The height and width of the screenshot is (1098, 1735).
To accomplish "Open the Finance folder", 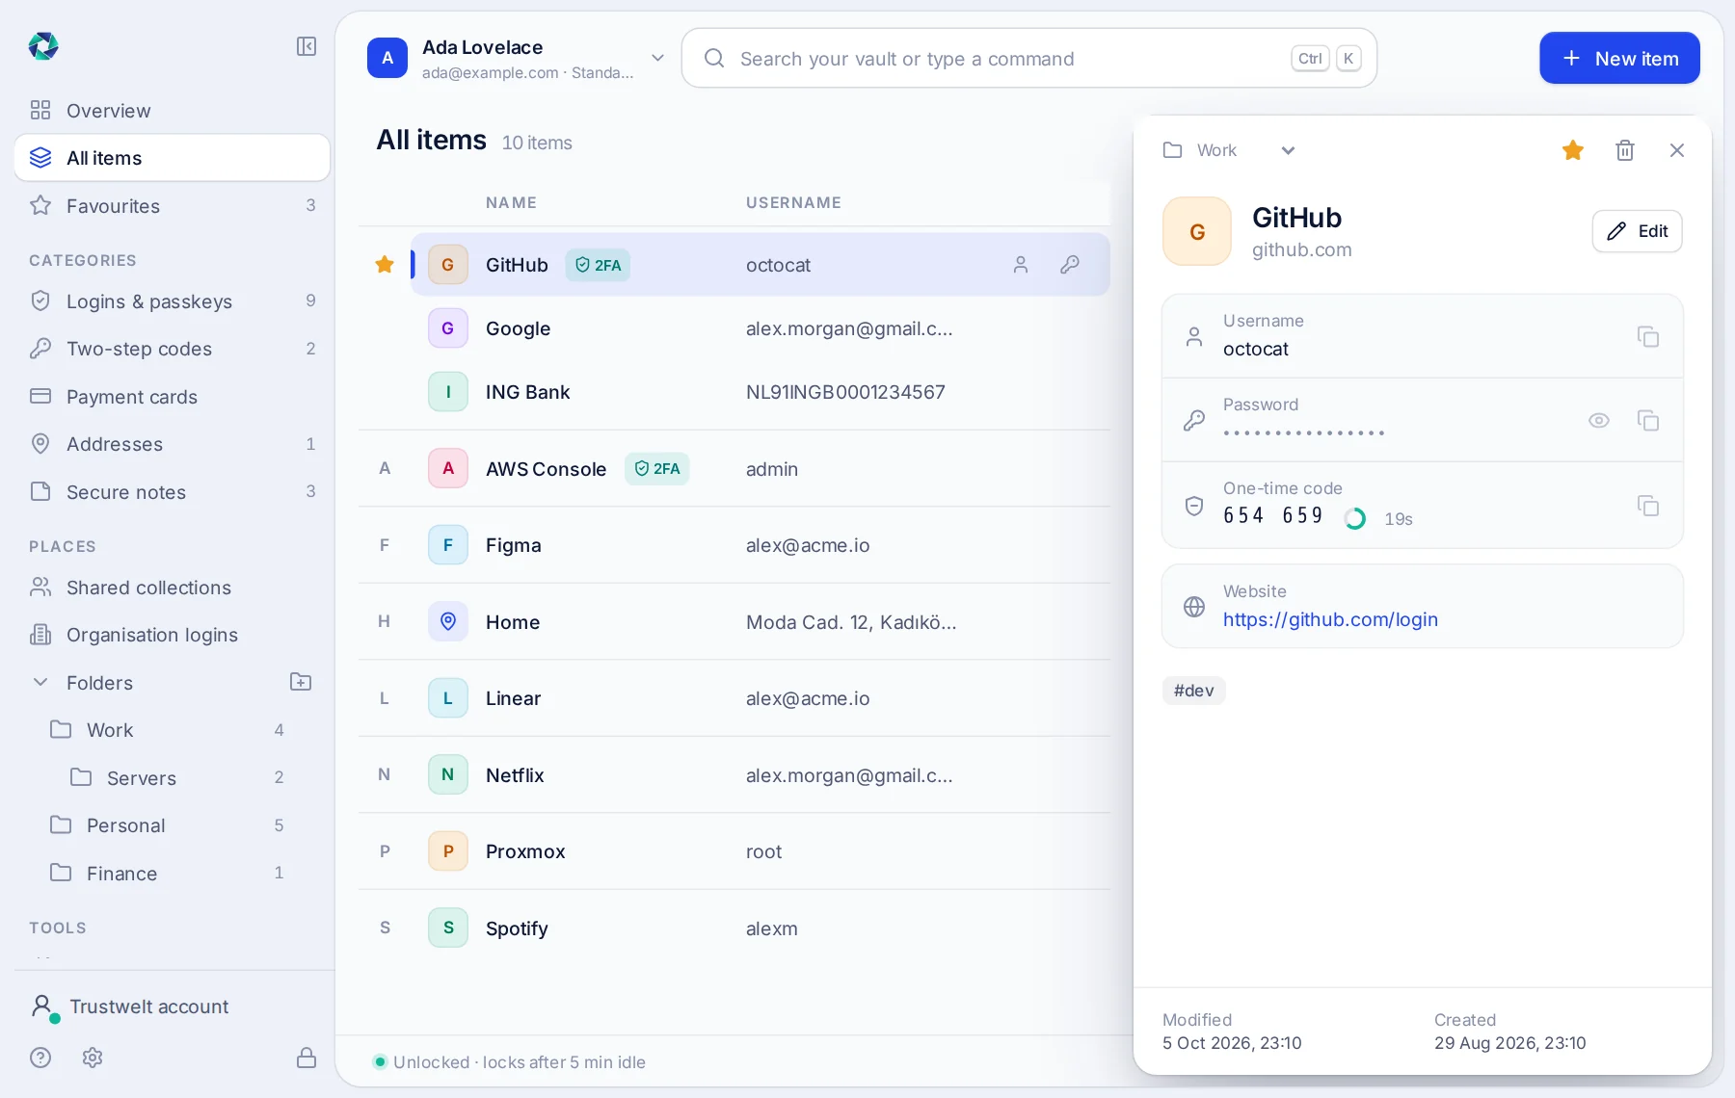I will (172, 873).
